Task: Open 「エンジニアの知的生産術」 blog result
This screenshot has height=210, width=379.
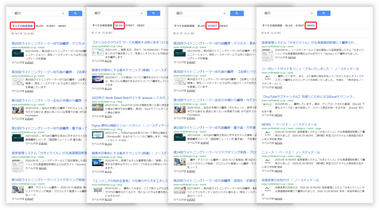Action: 130,181
